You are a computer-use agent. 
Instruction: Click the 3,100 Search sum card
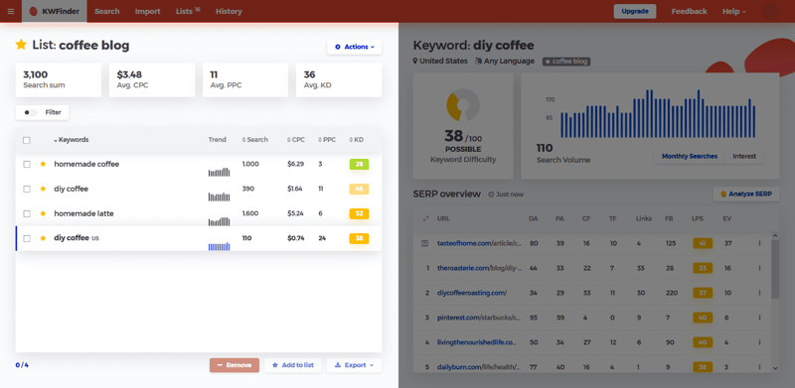click(x=59, y=80)
